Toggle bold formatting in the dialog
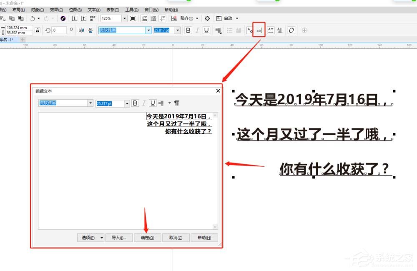Screen dimensions: 417x271 point(135,103)
